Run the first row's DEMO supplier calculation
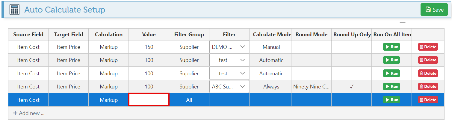Viewport: 452px width, 123px height. (391, 47)
